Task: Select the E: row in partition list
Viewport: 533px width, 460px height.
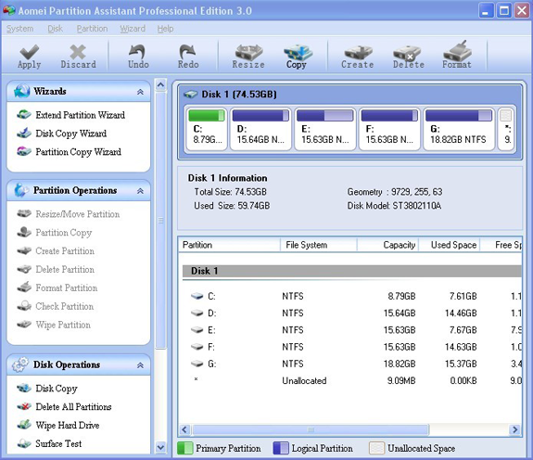Action: click(351, 330)
